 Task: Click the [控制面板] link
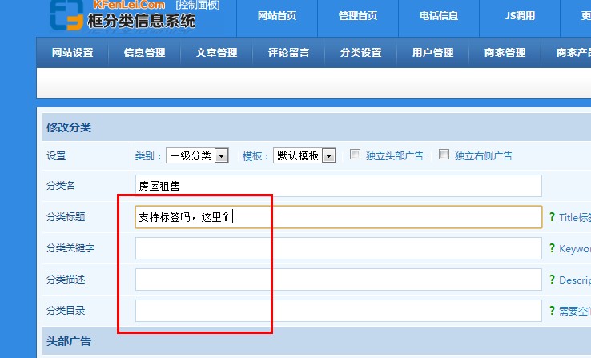pos(198,5)
